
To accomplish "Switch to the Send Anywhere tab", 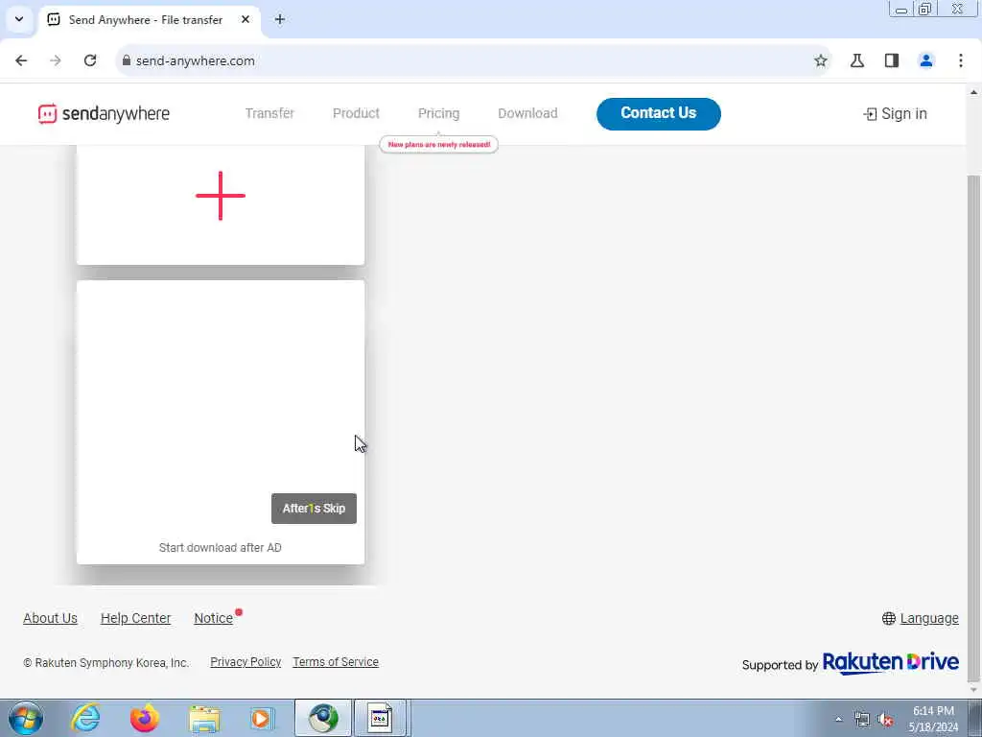I will point(150,19).
